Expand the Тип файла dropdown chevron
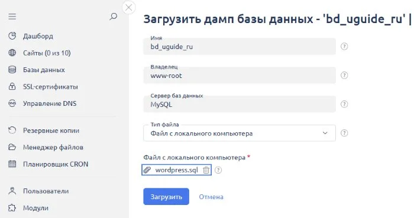414x218 pixels. (325, 133)
